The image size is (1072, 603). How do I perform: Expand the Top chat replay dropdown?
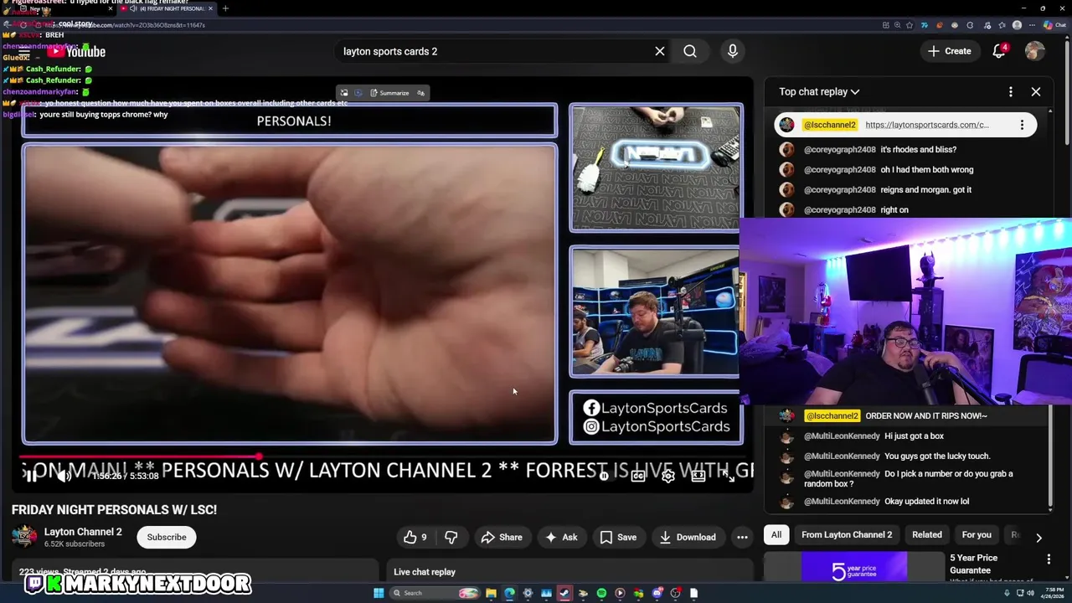819,92
